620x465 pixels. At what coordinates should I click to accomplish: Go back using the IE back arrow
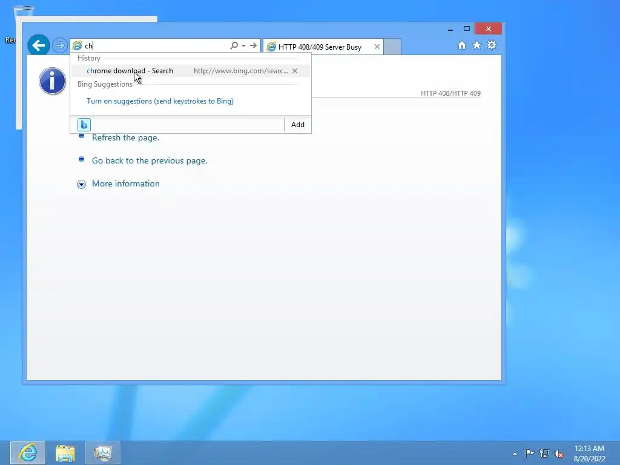(x=38, y=45)
